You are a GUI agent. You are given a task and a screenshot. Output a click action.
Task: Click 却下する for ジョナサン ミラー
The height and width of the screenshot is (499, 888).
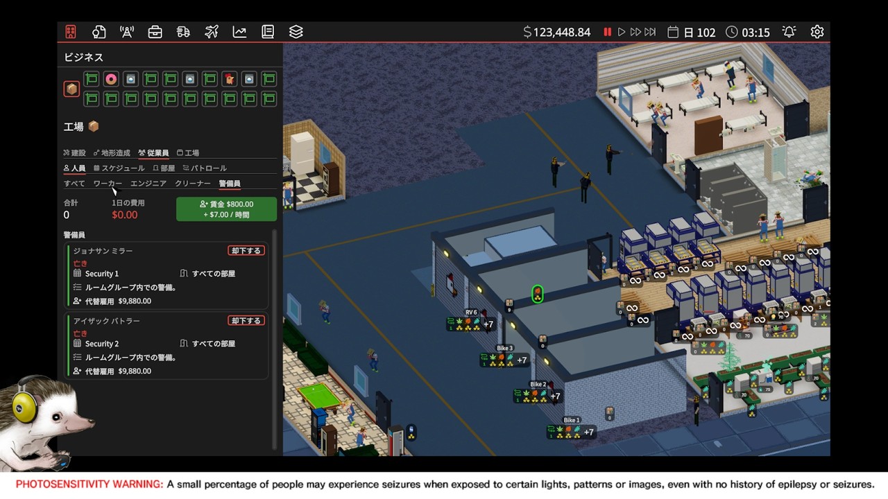coord(246,251)
